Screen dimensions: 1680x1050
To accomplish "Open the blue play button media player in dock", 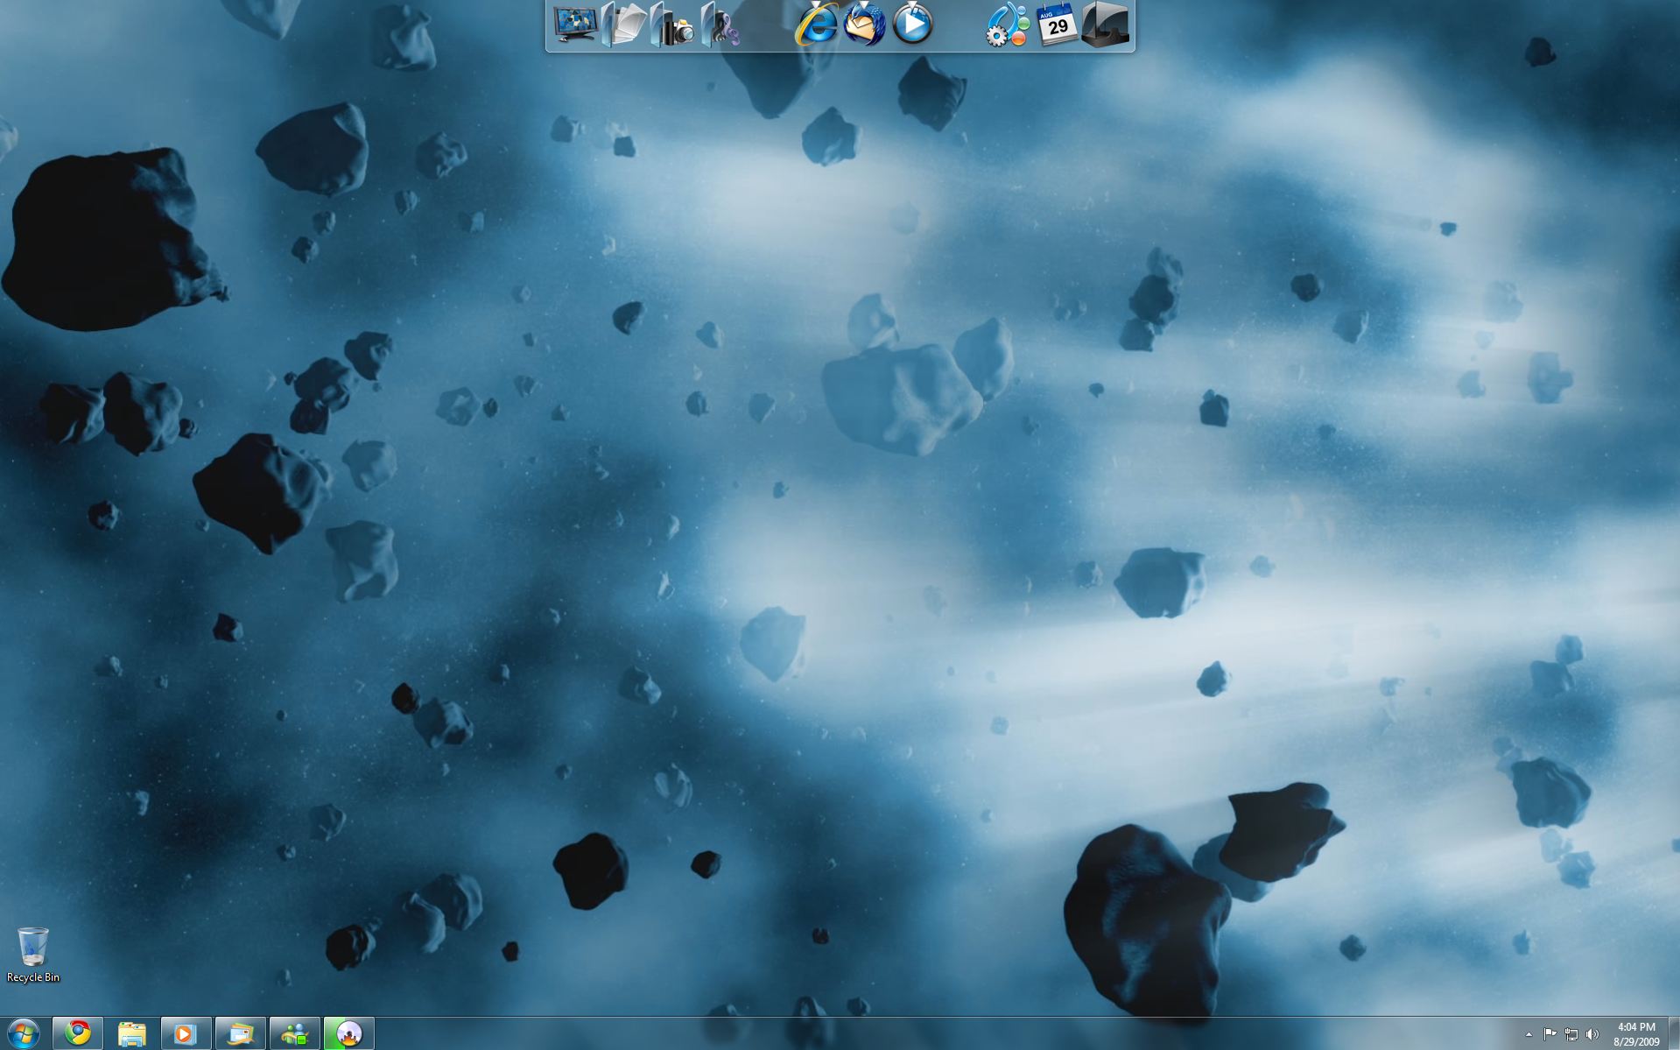I will pyautogui.click(x=912, y=25).
